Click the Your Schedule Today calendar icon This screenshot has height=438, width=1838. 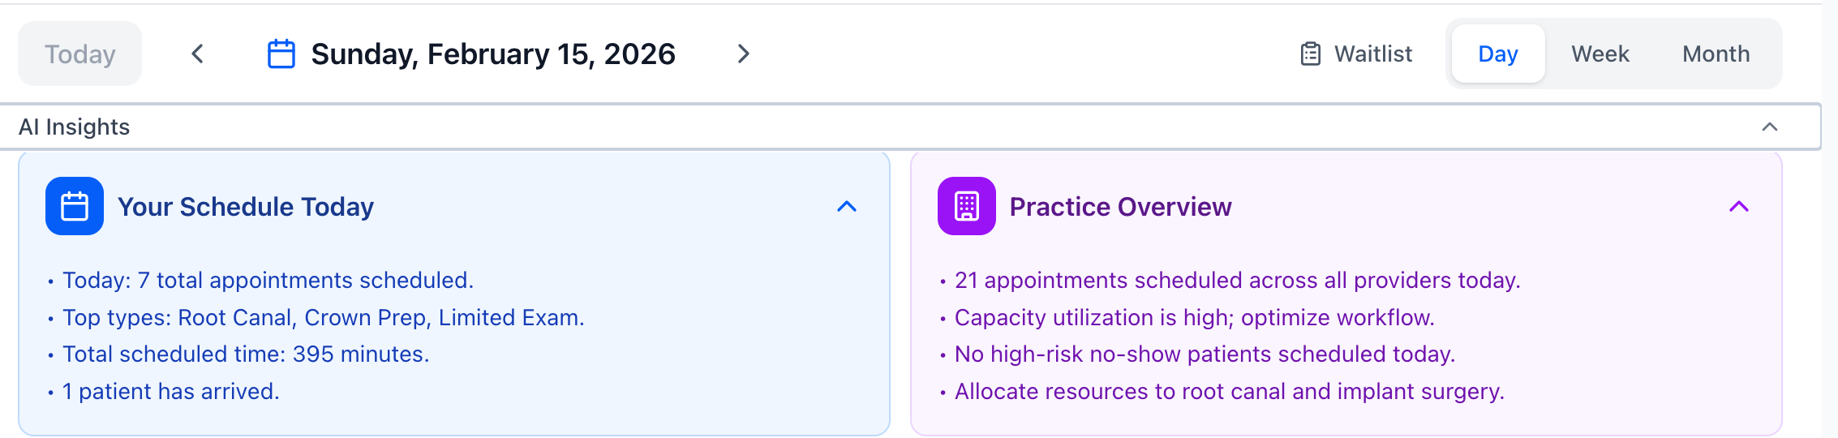click(x=75, y=206)
